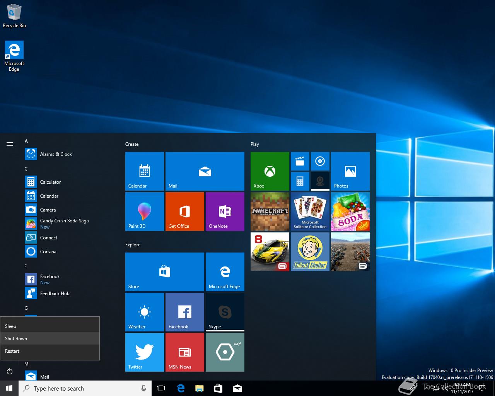
Task: Click the Play tile group heading
Action: pos(255,144)
